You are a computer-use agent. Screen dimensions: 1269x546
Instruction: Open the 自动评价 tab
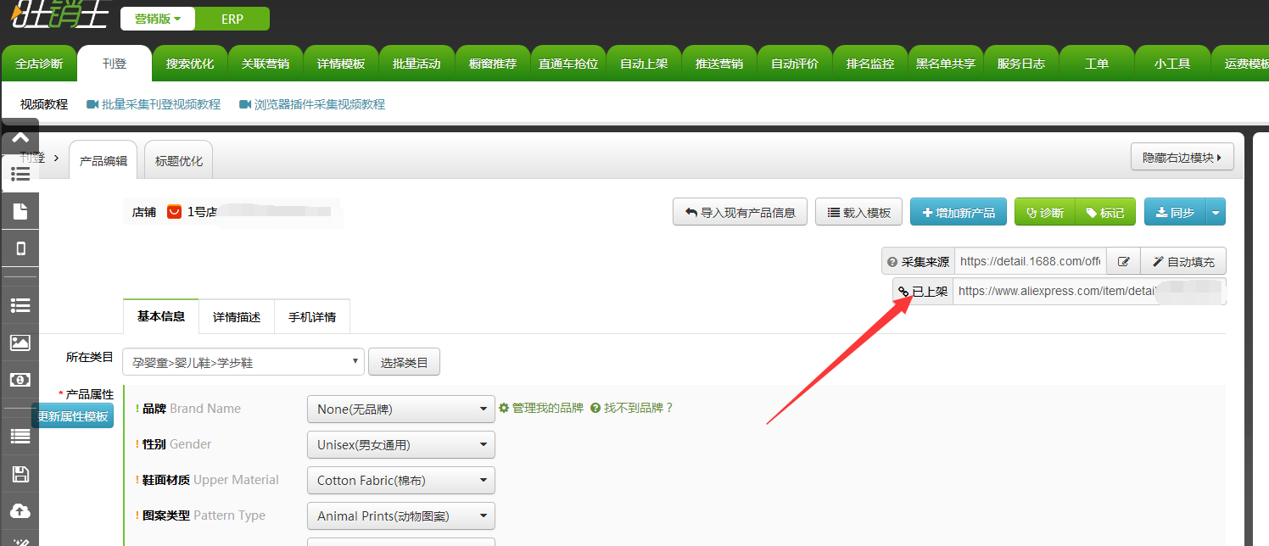point(795,64)
